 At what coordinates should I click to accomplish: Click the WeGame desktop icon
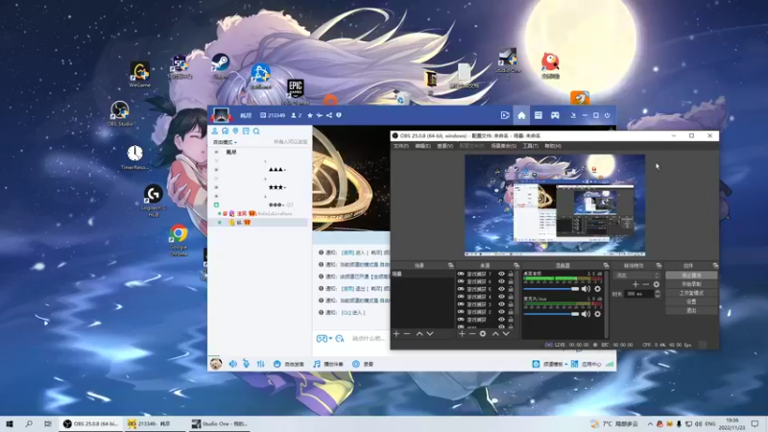point(139,75)
